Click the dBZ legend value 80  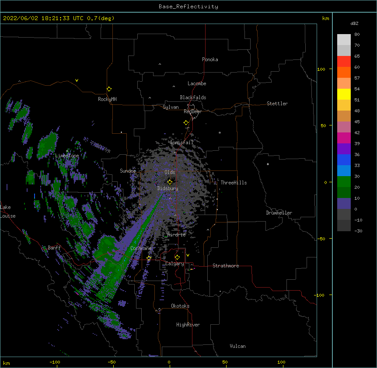click(x=357, y=35)
